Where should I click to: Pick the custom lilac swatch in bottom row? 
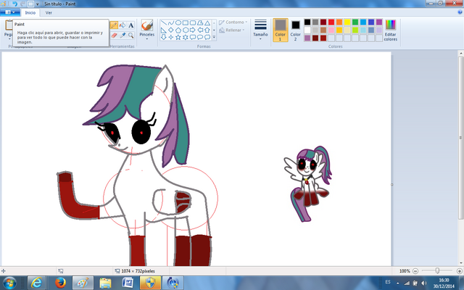click(307, 38)
